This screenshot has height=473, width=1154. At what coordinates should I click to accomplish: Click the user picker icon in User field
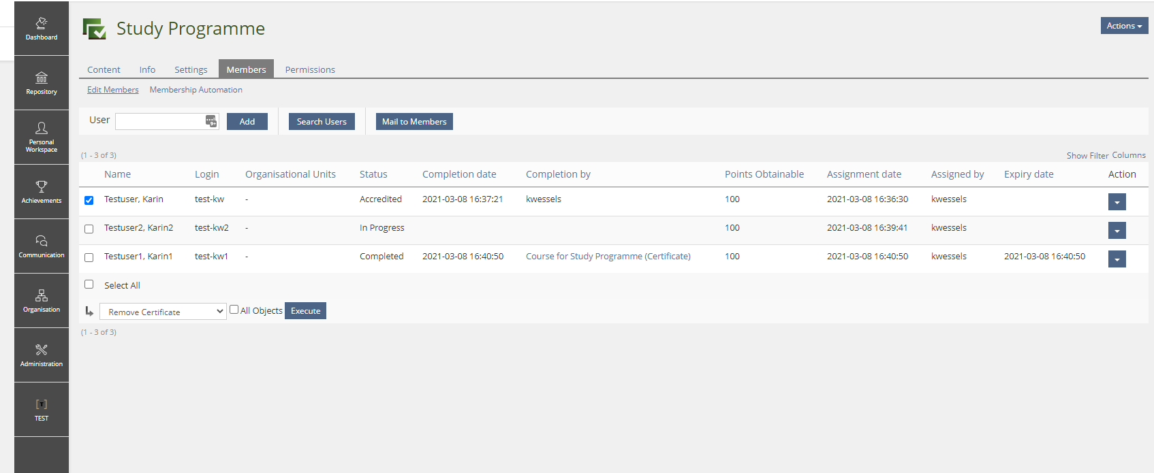211,121
